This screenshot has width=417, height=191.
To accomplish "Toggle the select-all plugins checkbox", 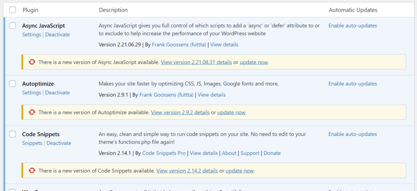I will pos(13,10).
